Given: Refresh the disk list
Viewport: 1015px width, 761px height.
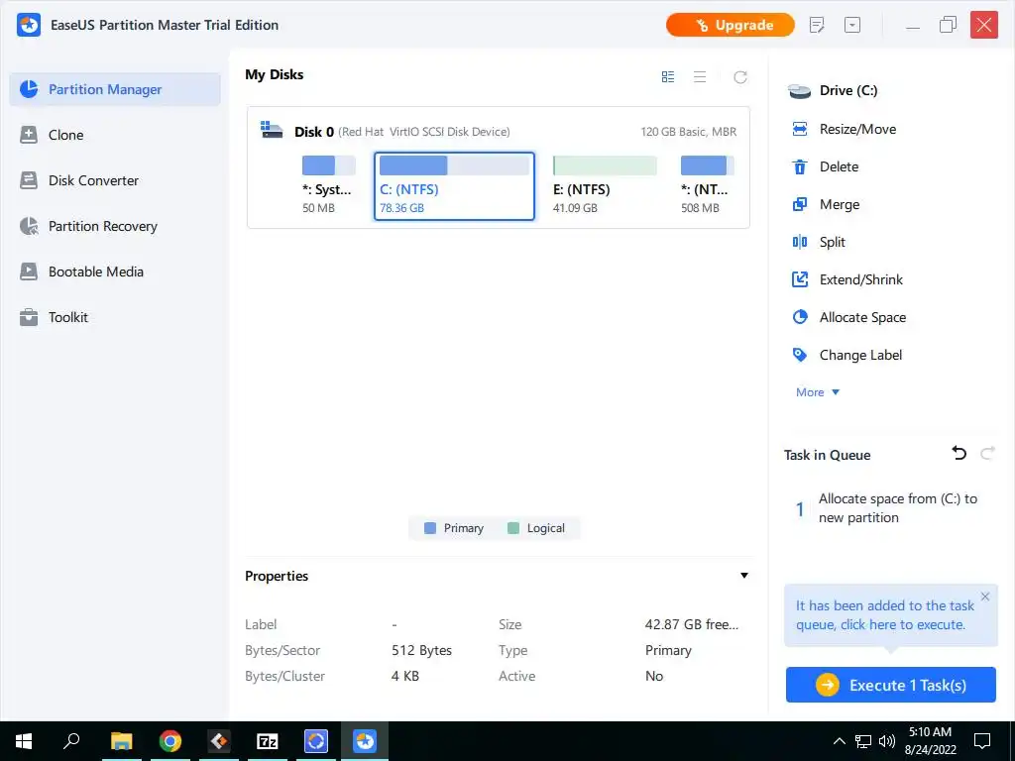Looking at the screenshot, I should pyautogui.click(x=739, y=77).
